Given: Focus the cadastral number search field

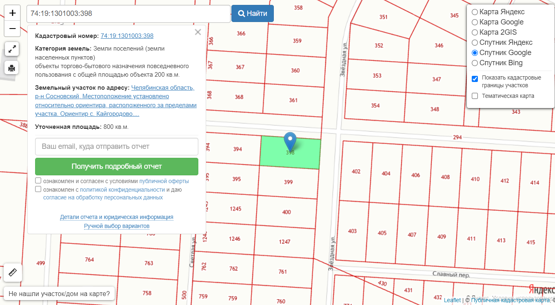Looking at the screenshot, I should tap(129, 13).
